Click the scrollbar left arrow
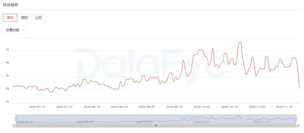The height and width of the screenshot is (133, 304). tap(14, 126)
